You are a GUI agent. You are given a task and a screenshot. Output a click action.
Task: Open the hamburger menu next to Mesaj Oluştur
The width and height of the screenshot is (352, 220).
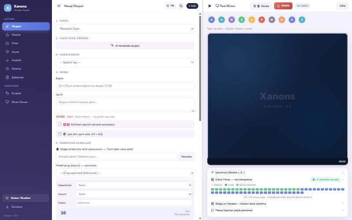[59, 6]
